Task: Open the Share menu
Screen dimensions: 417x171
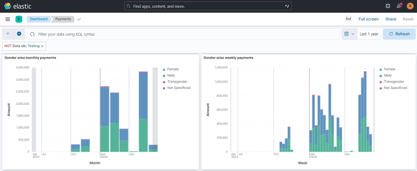Action: 390,19
